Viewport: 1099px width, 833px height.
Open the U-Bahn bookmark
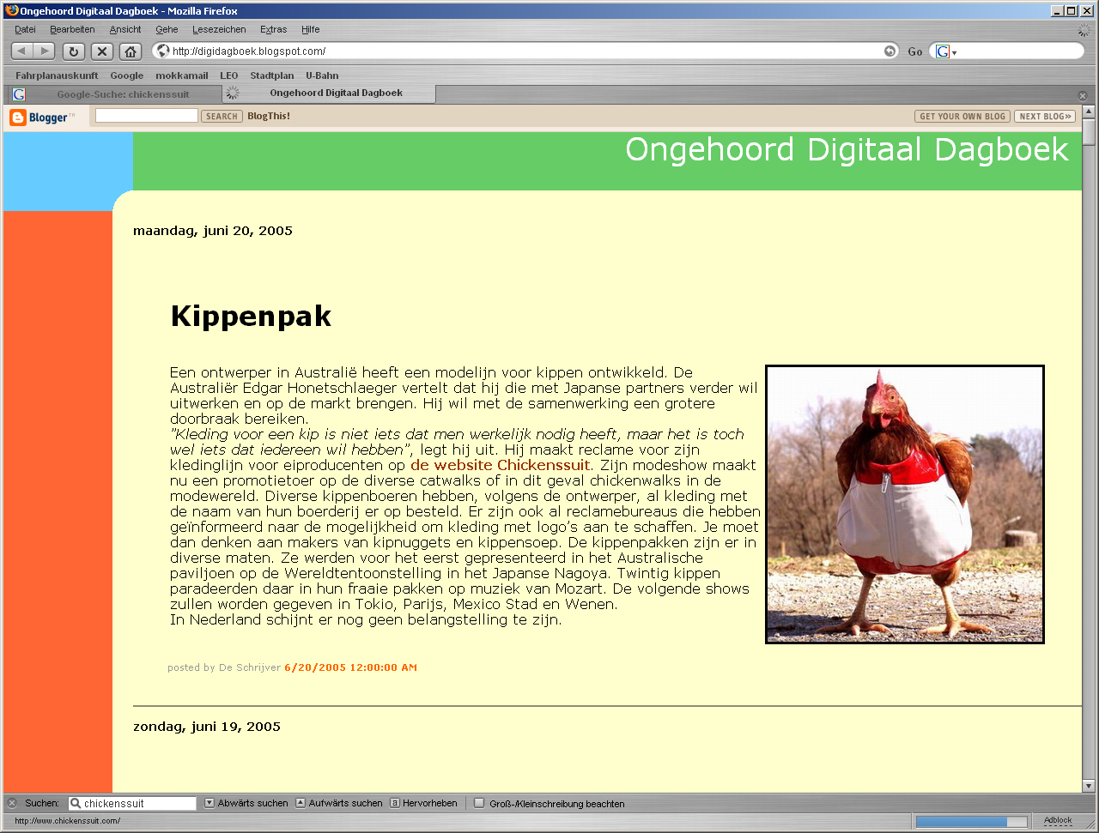coord(322,75)
